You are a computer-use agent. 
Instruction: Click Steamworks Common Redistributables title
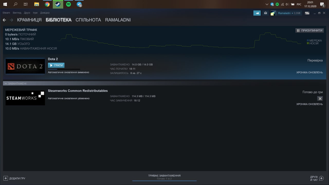(78, 91)
